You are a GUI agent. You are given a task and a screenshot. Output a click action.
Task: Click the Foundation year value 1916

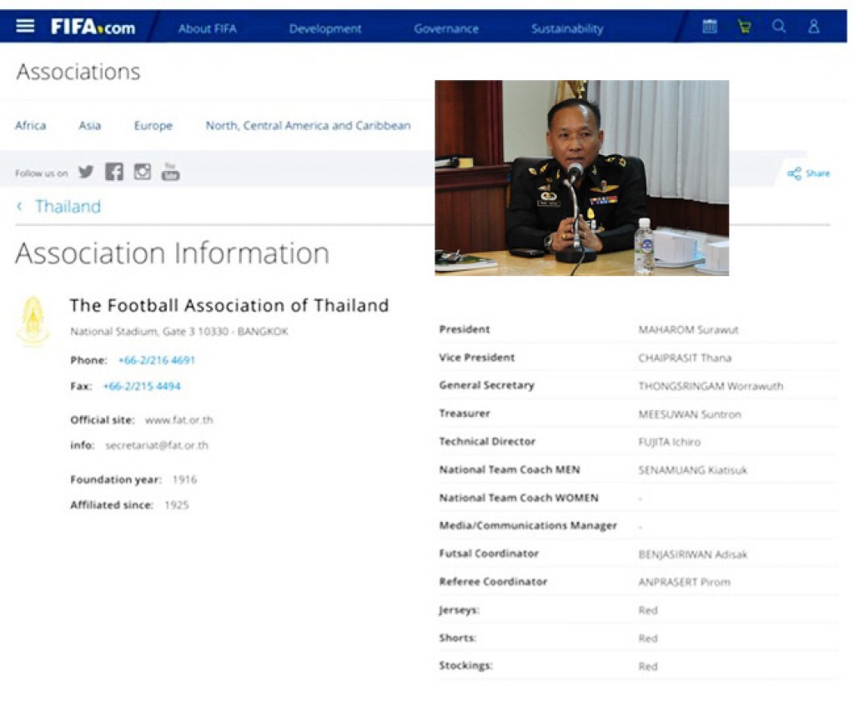pos(184,479)
